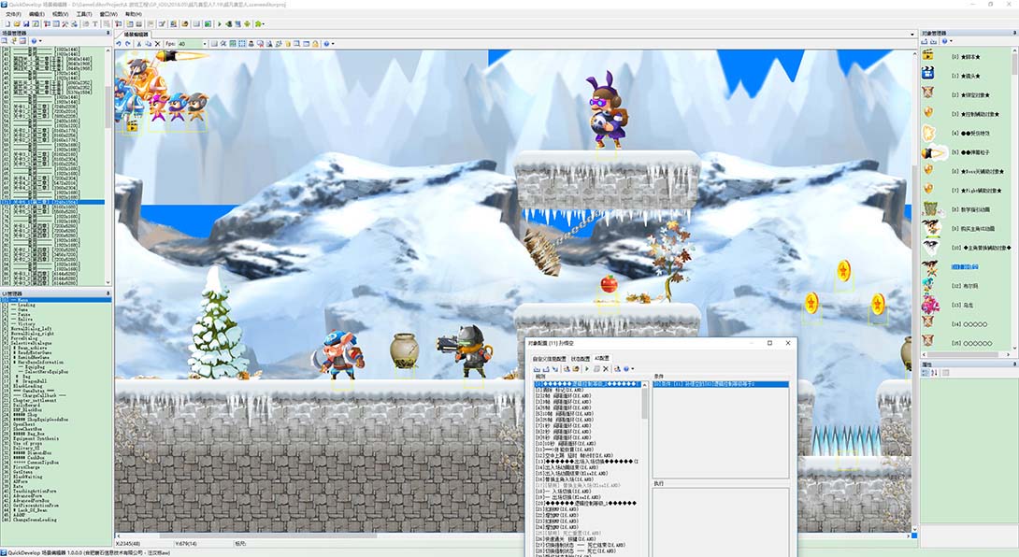Open the dropdown arrow beside object manager help icon
This screenshot has width=1019, height=557.
click(x=950, y=41)
